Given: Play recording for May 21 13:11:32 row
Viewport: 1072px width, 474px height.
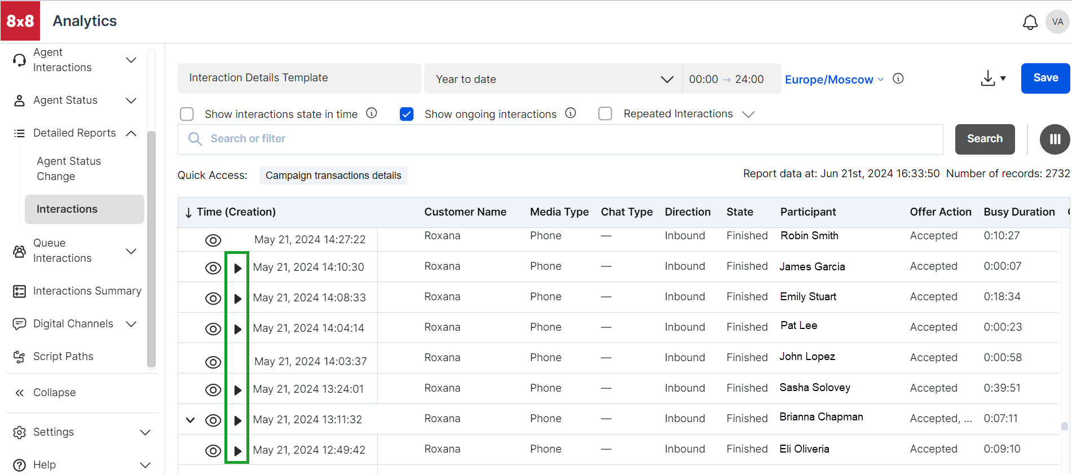Looking at the screenshot, I should tap(237, 420).
